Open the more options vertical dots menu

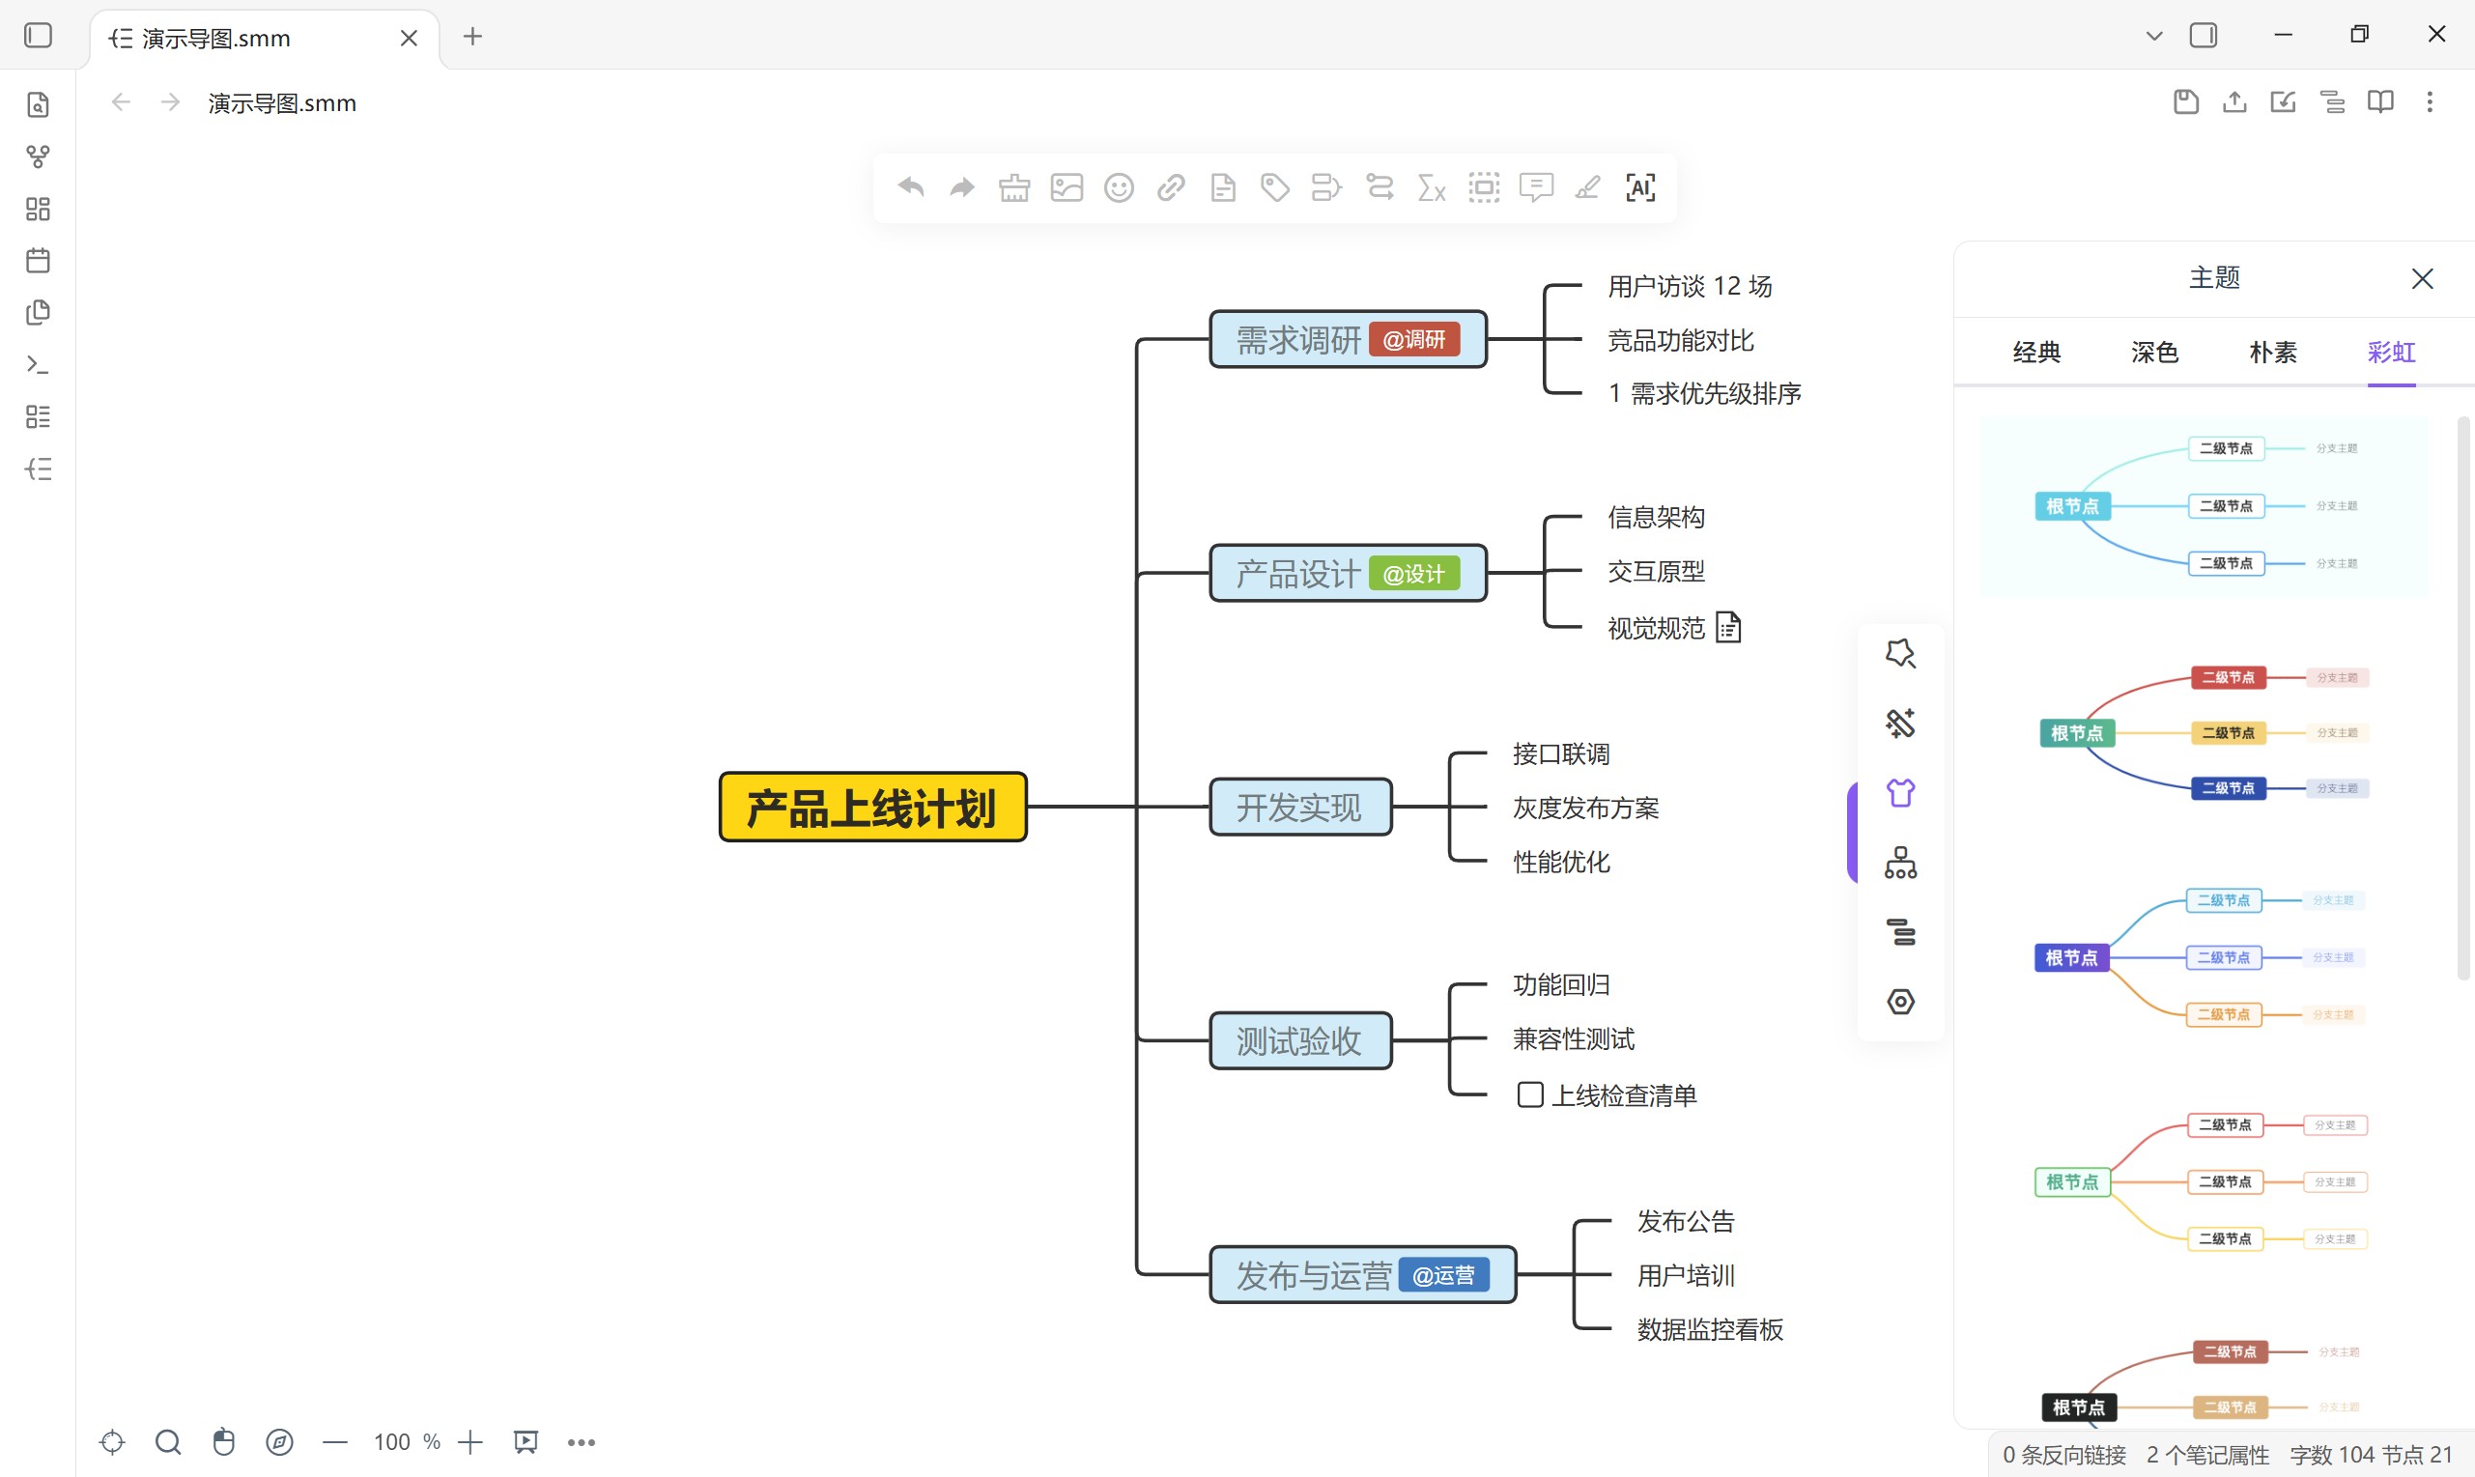[2430, 101]
